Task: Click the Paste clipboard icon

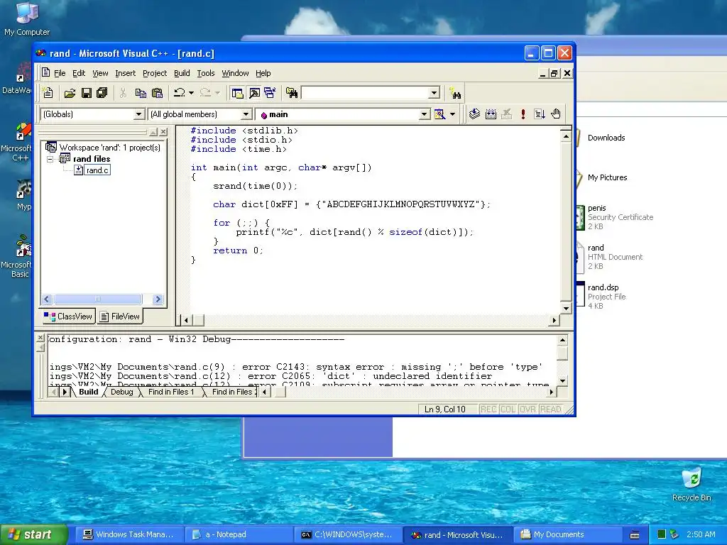Action: [157, 93]
